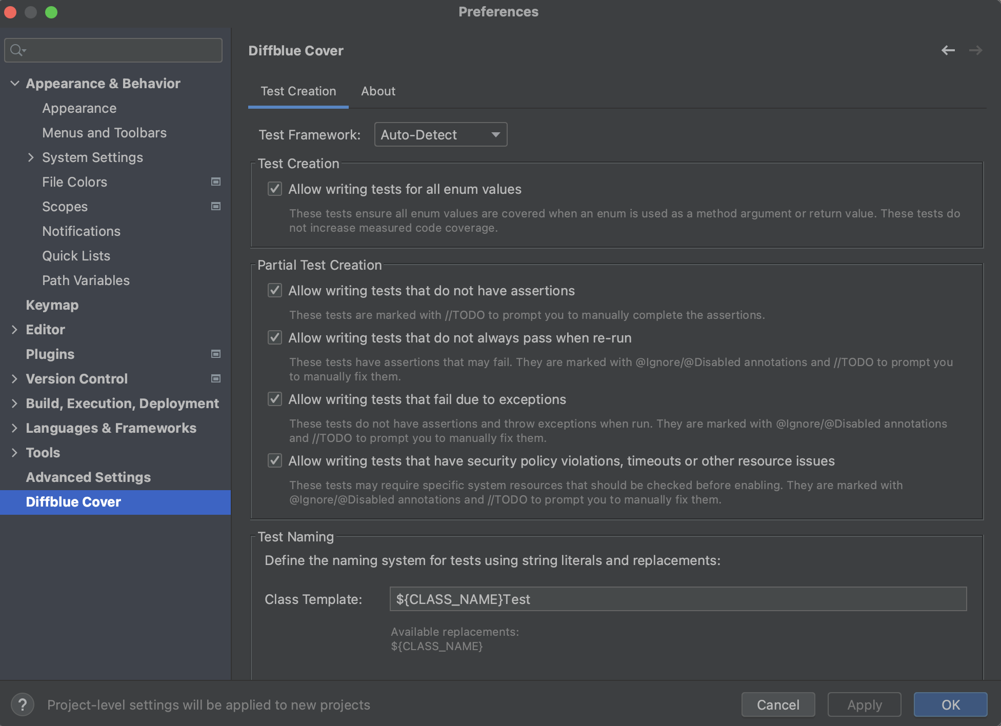1001x726 pixels.
Task: Click the Cancel button
Action: coord(777,704)
